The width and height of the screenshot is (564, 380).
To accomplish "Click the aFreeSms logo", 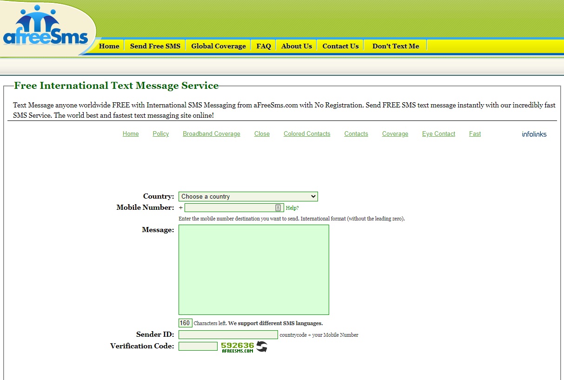I will tap(46, 29).
